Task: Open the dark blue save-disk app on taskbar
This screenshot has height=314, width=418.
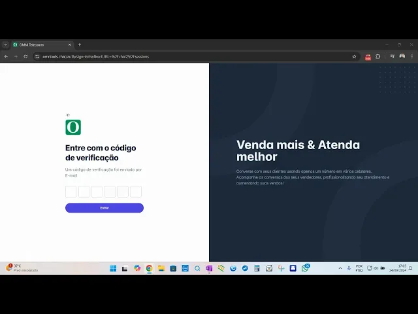Action: [x=293, y=268]
